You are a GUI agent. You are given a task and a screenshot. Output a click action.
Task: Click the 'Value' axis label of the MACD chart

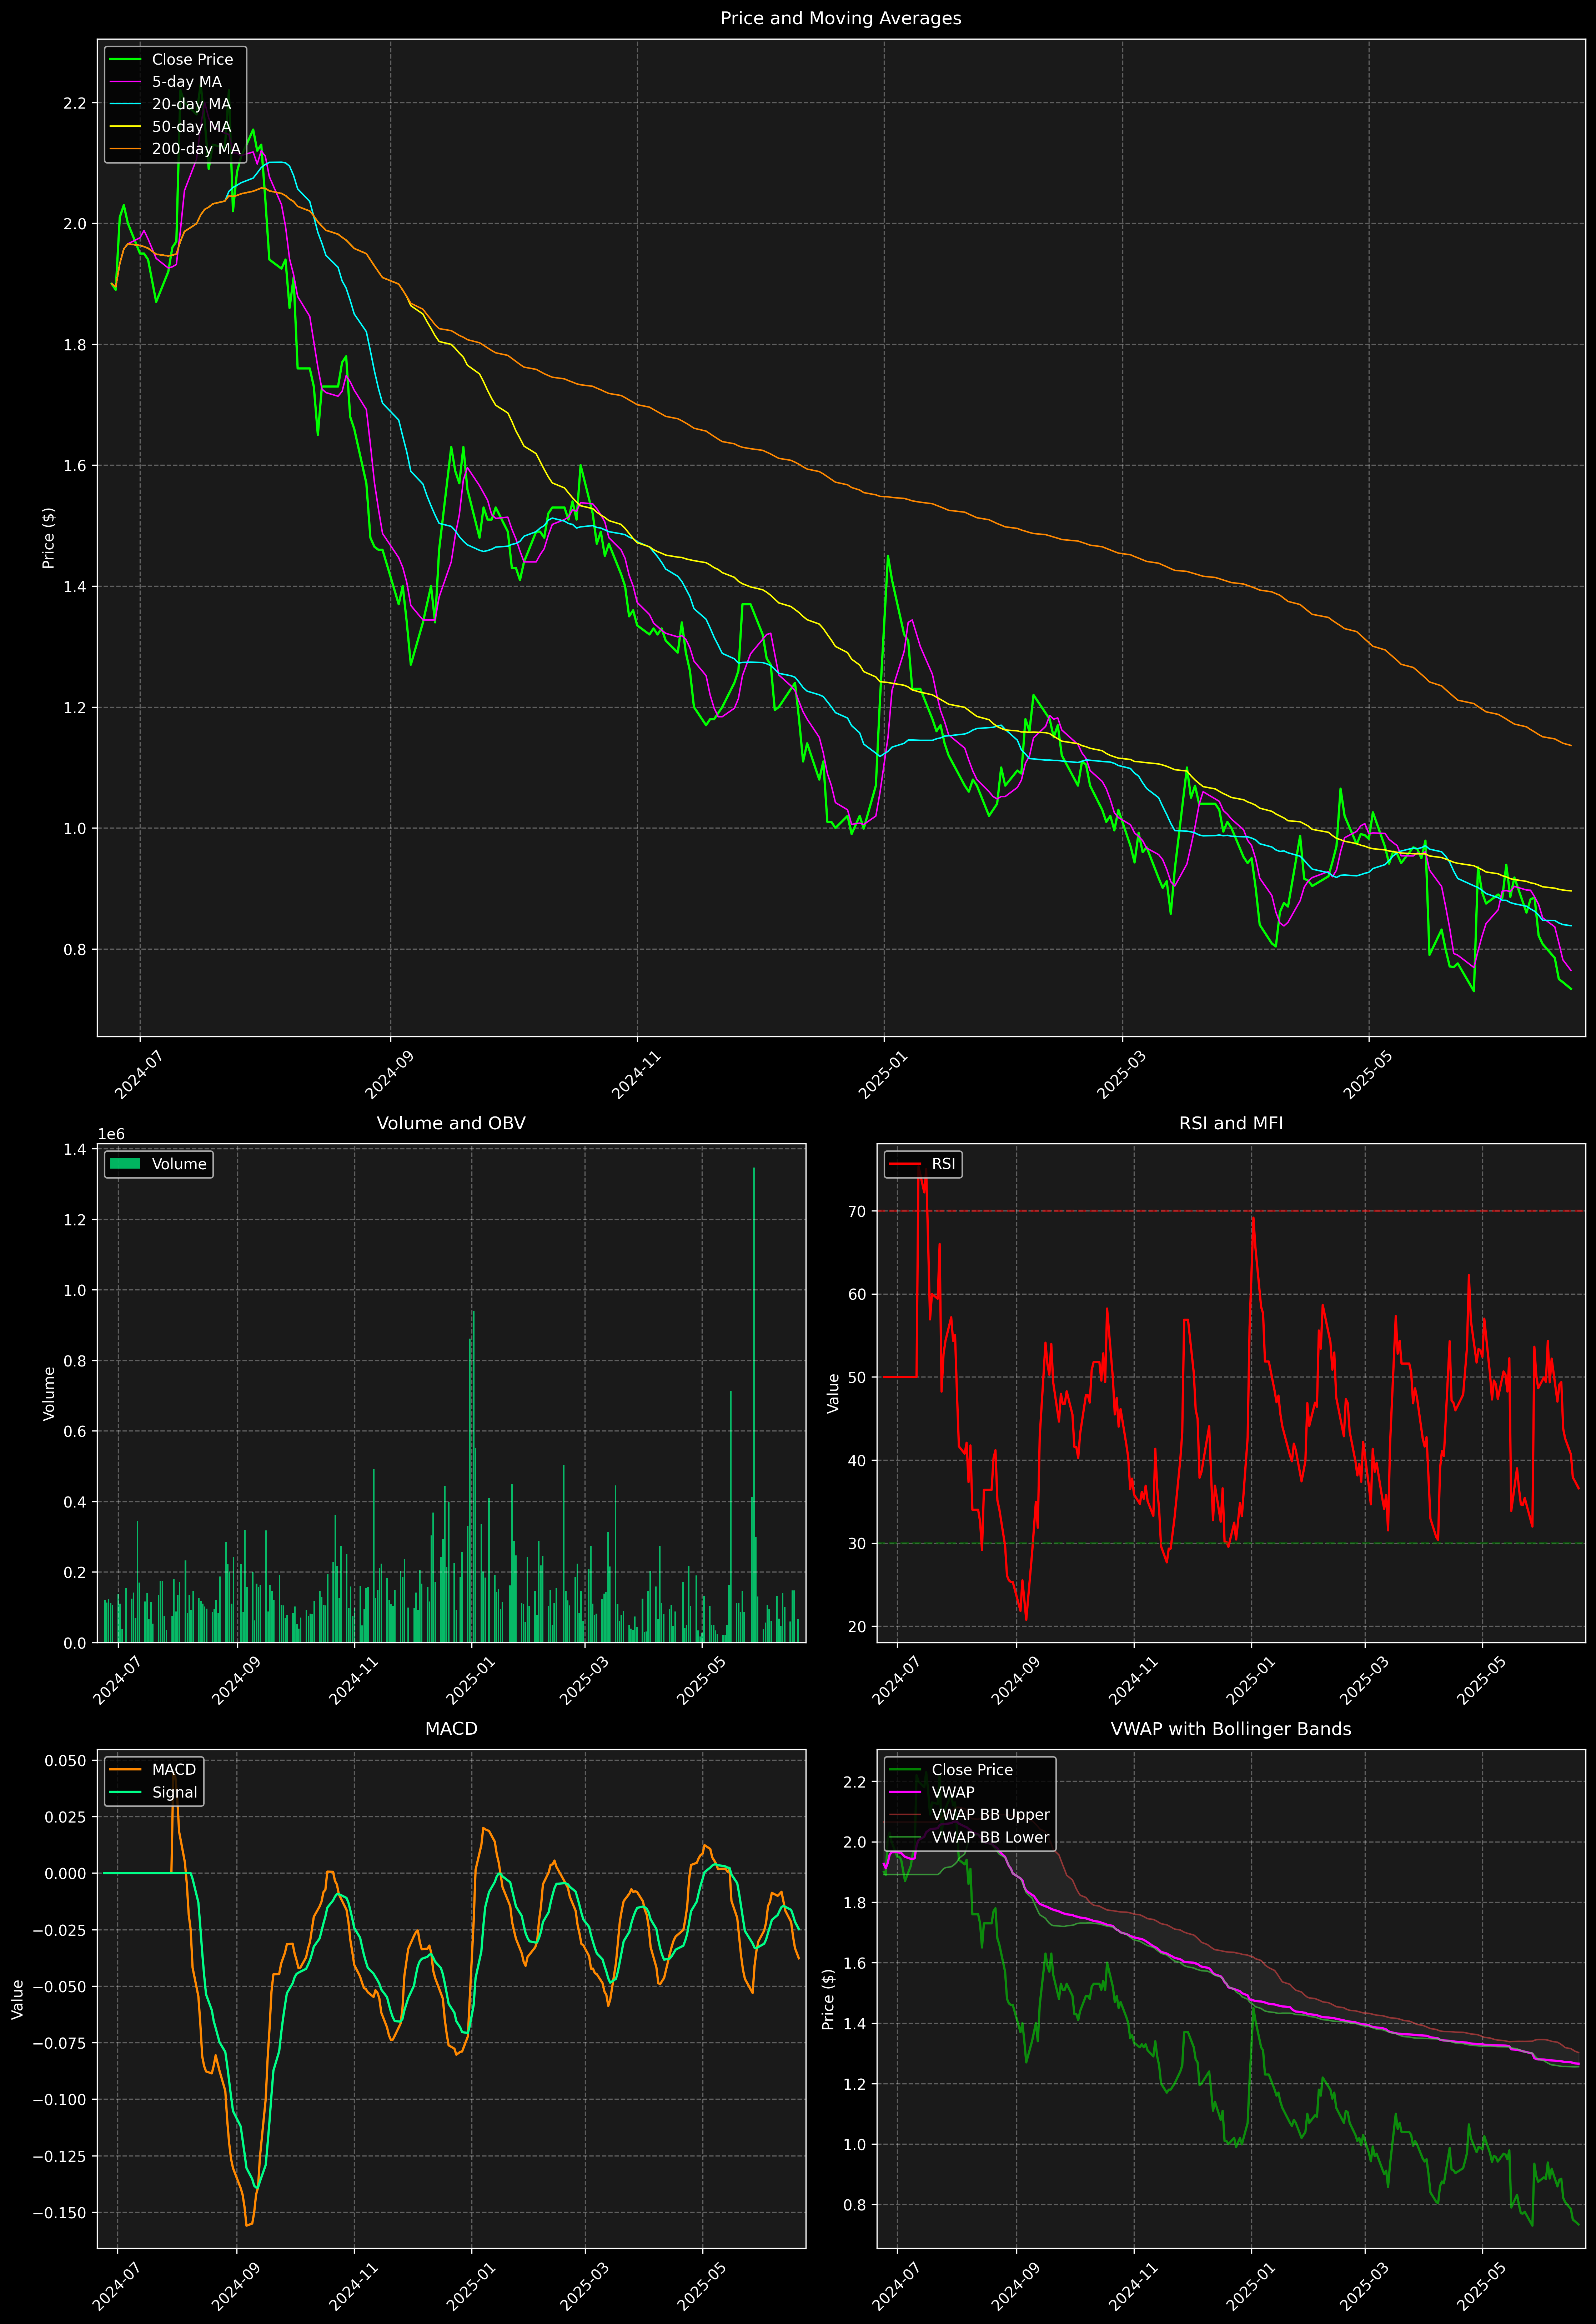(x=17, y=1999)
